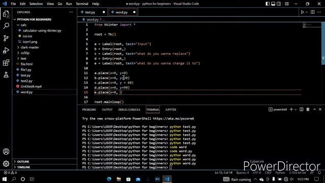This screenshot has width=325, height=183.
Task: Close the bottom panel
Action: [x=320, y=109]
